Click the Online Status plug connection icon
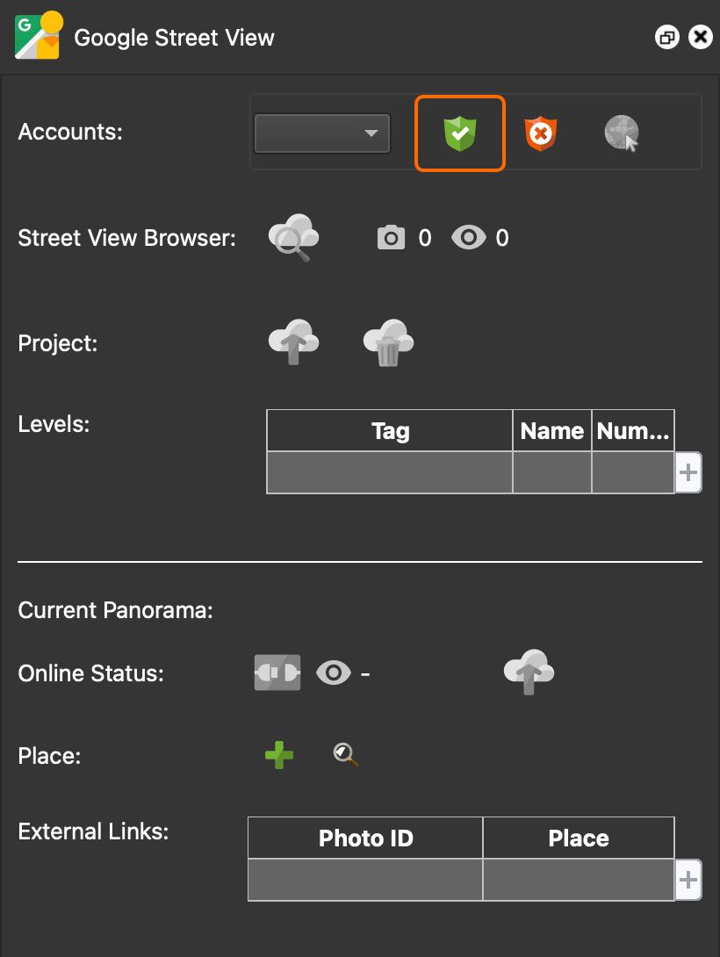 point(277,673)
